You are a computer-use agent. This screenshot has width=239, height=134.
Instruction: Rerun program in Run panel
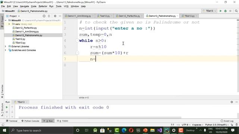7,107
